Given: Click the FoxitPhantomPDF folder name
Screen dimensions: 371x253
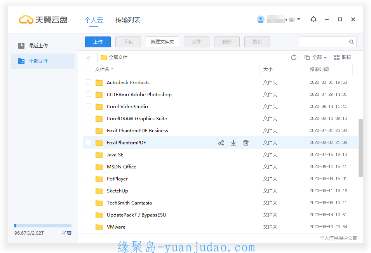Looking at the screenshot, I should (126, 143).
